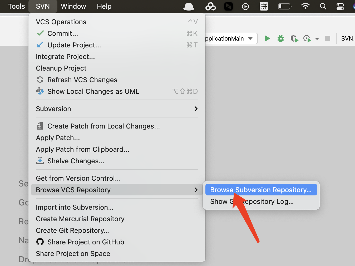Viewport: 355px width, 266px height.
Task: Choose Refresh VCS Changes
Action: click(x=117, y=80)
